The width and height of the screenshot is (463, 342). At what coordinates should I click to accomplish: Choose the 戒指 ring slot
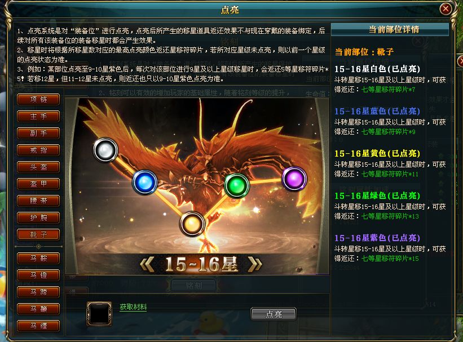[x=38, y=150]
